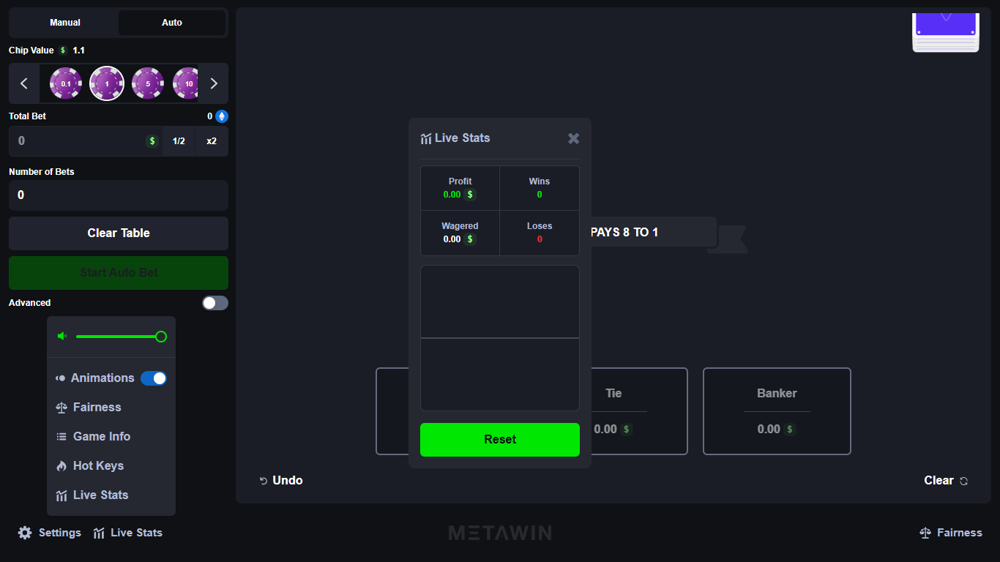This screenshot has width=1000, height=562.
Task: Turn off the Animations switch
Action: pyautogui.click(x=154, y=378)
